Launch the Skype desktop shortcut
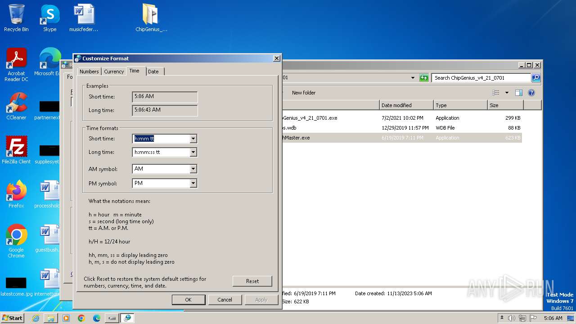 click(x=50, y=18)
